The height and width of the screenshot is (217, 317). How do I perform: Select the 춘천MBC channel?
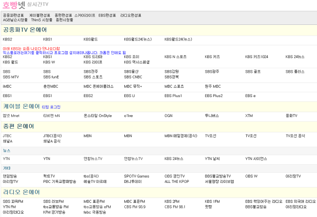point(51,86)
